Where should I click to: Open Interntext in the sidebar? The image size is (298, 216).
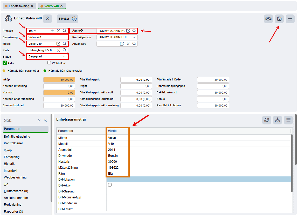(10, 171)
